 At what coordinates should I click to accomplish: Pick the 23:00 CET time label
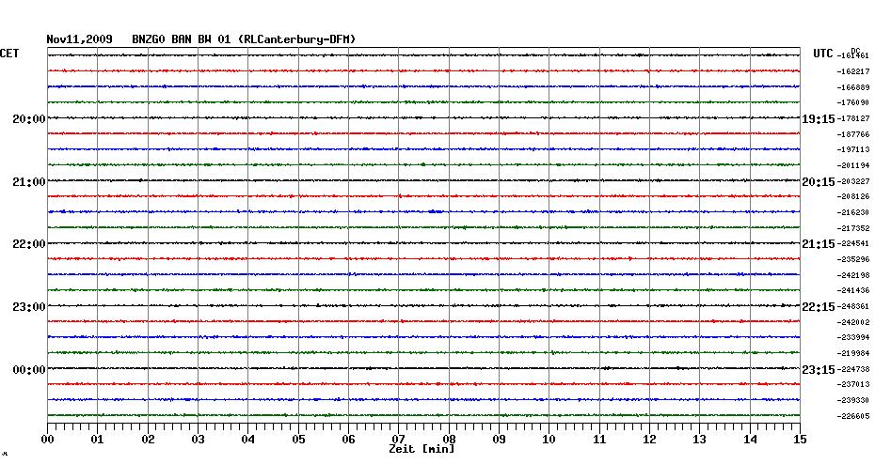click(x=28, y=307)
